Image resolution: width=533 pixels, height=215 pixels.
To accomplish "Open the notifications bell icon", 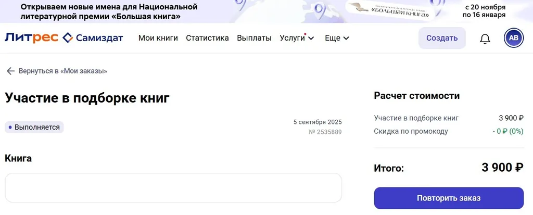I will [485, 39].
